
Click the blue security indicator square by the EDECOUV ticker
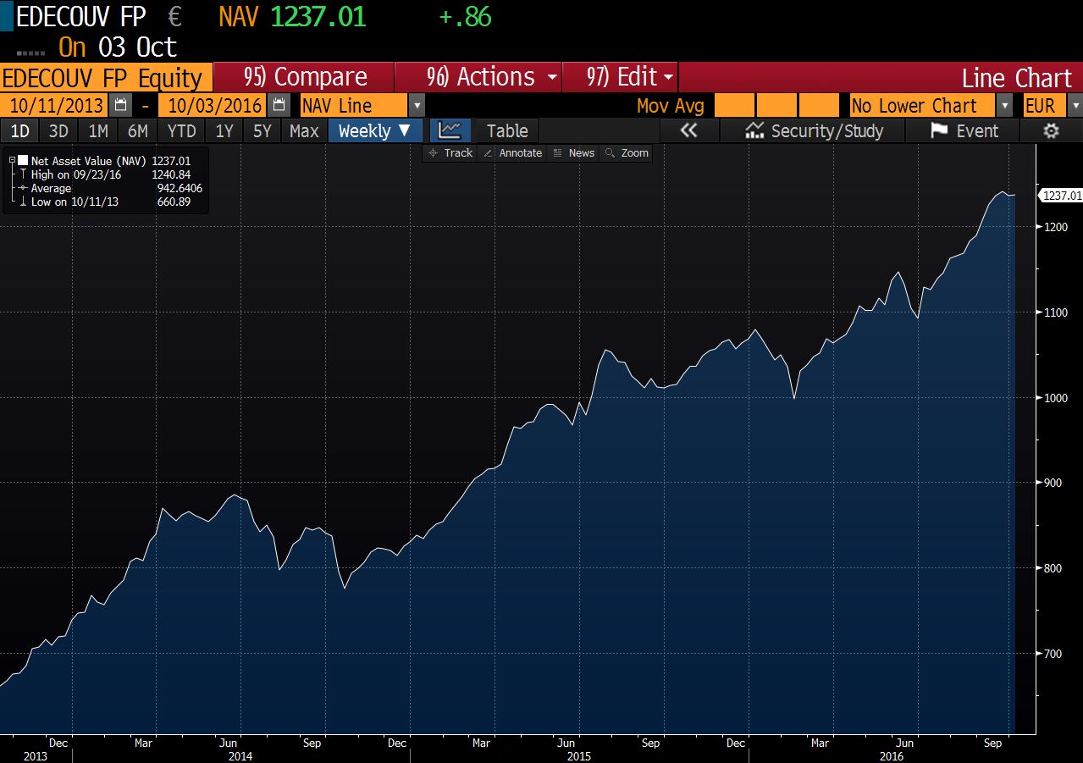[6, 17]
